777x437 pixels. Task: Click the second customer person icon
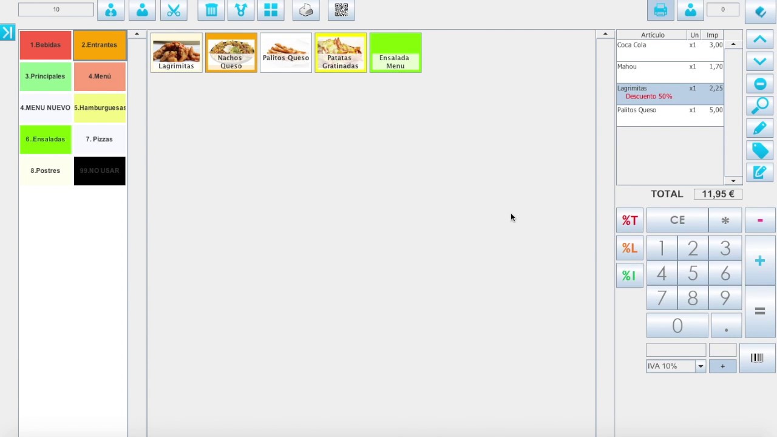[142, 10]
